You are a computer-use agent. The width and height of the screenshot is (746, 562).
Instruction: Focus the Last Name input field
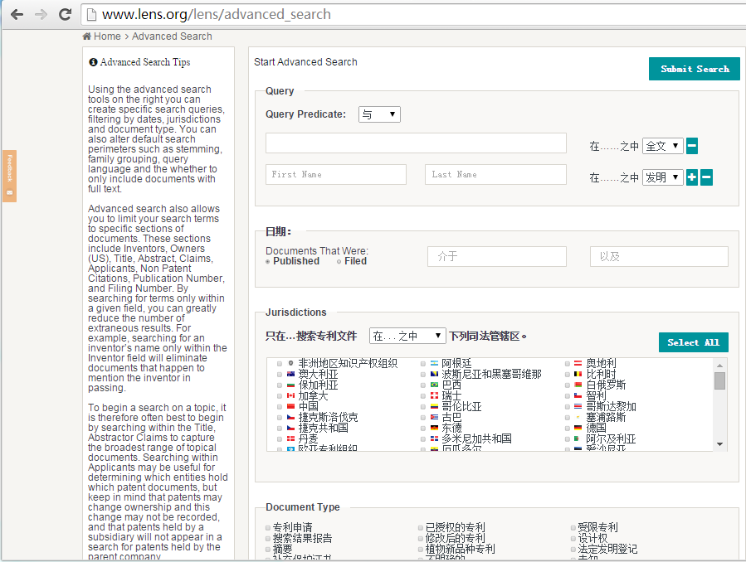click(495, 174)
